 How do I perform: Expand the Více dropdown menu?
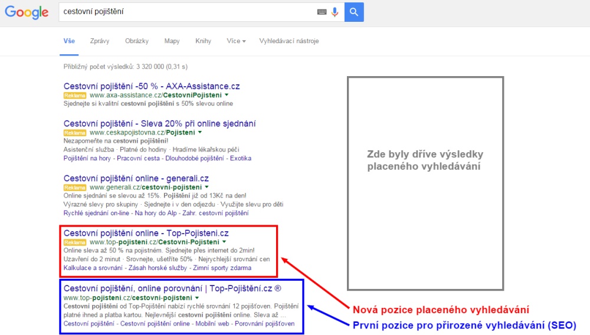click(236, 41)
